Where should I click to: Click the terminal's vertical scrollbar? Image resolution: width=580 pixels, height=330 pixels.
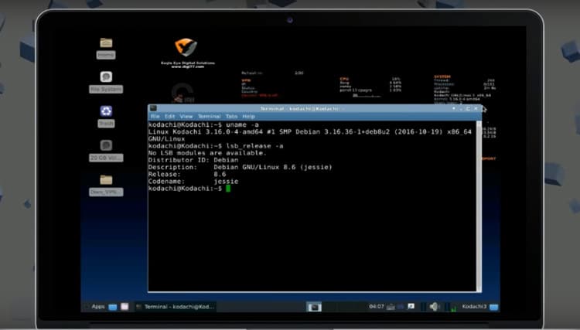coord(479,206)
